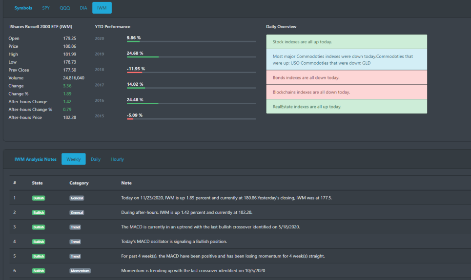Viewport: 471px width, 280px height.
Task: Click the General category badge in row 2
Action: (x=77, y=212)
